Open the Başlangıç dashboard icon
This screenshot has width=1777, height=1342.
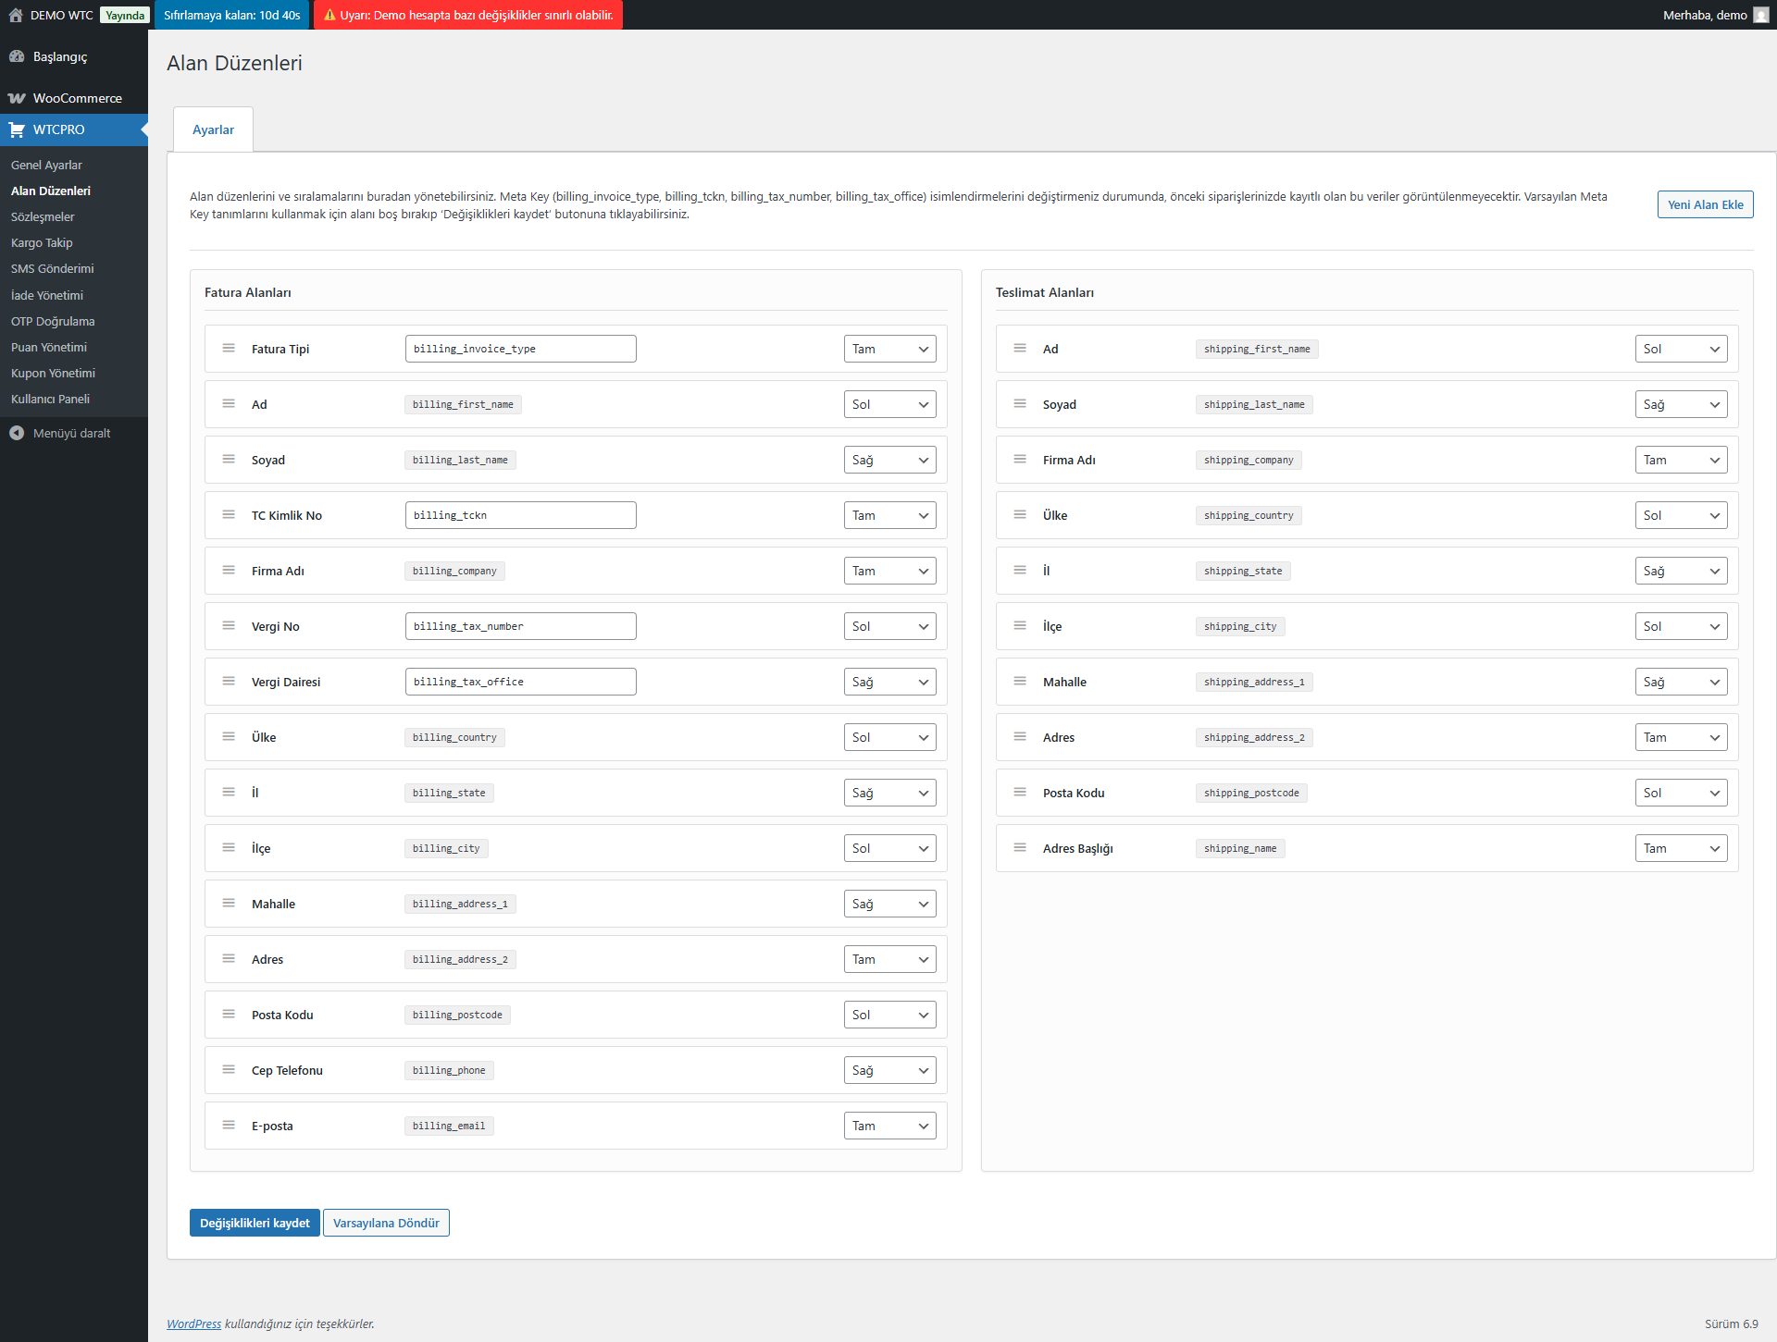(17, 56)
